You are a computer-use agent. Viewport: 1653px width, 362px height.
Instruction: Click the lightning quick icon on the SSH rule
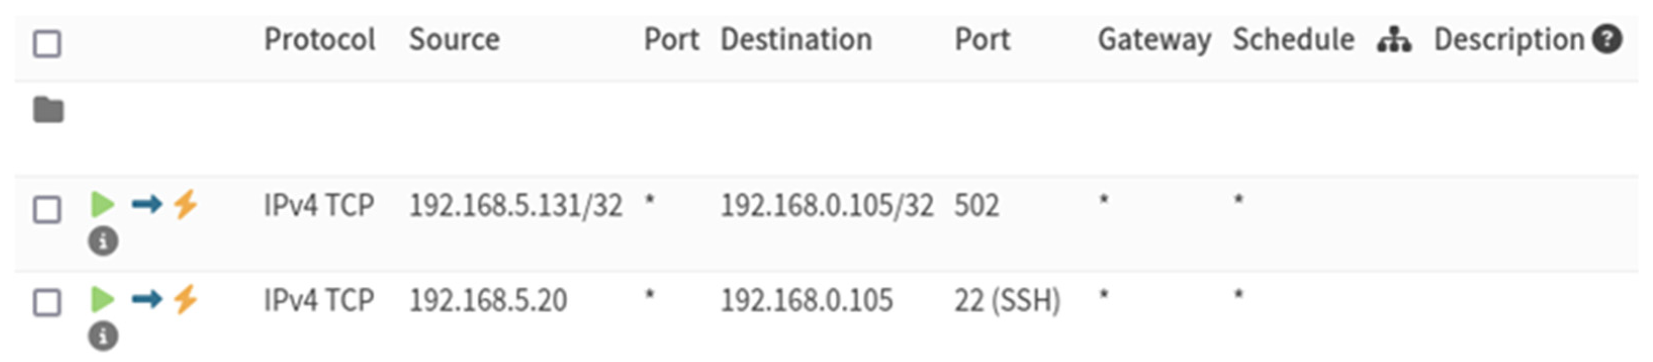tap(186, 299)
